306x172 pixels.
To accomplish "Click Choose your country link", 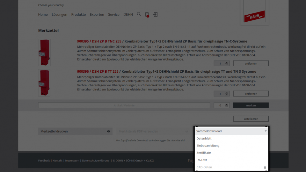I will tap(51, 5).
